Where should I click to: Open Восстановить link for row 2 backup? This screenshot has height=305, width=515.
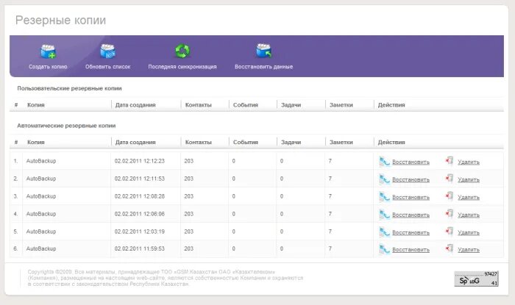(x=411, y=180)
